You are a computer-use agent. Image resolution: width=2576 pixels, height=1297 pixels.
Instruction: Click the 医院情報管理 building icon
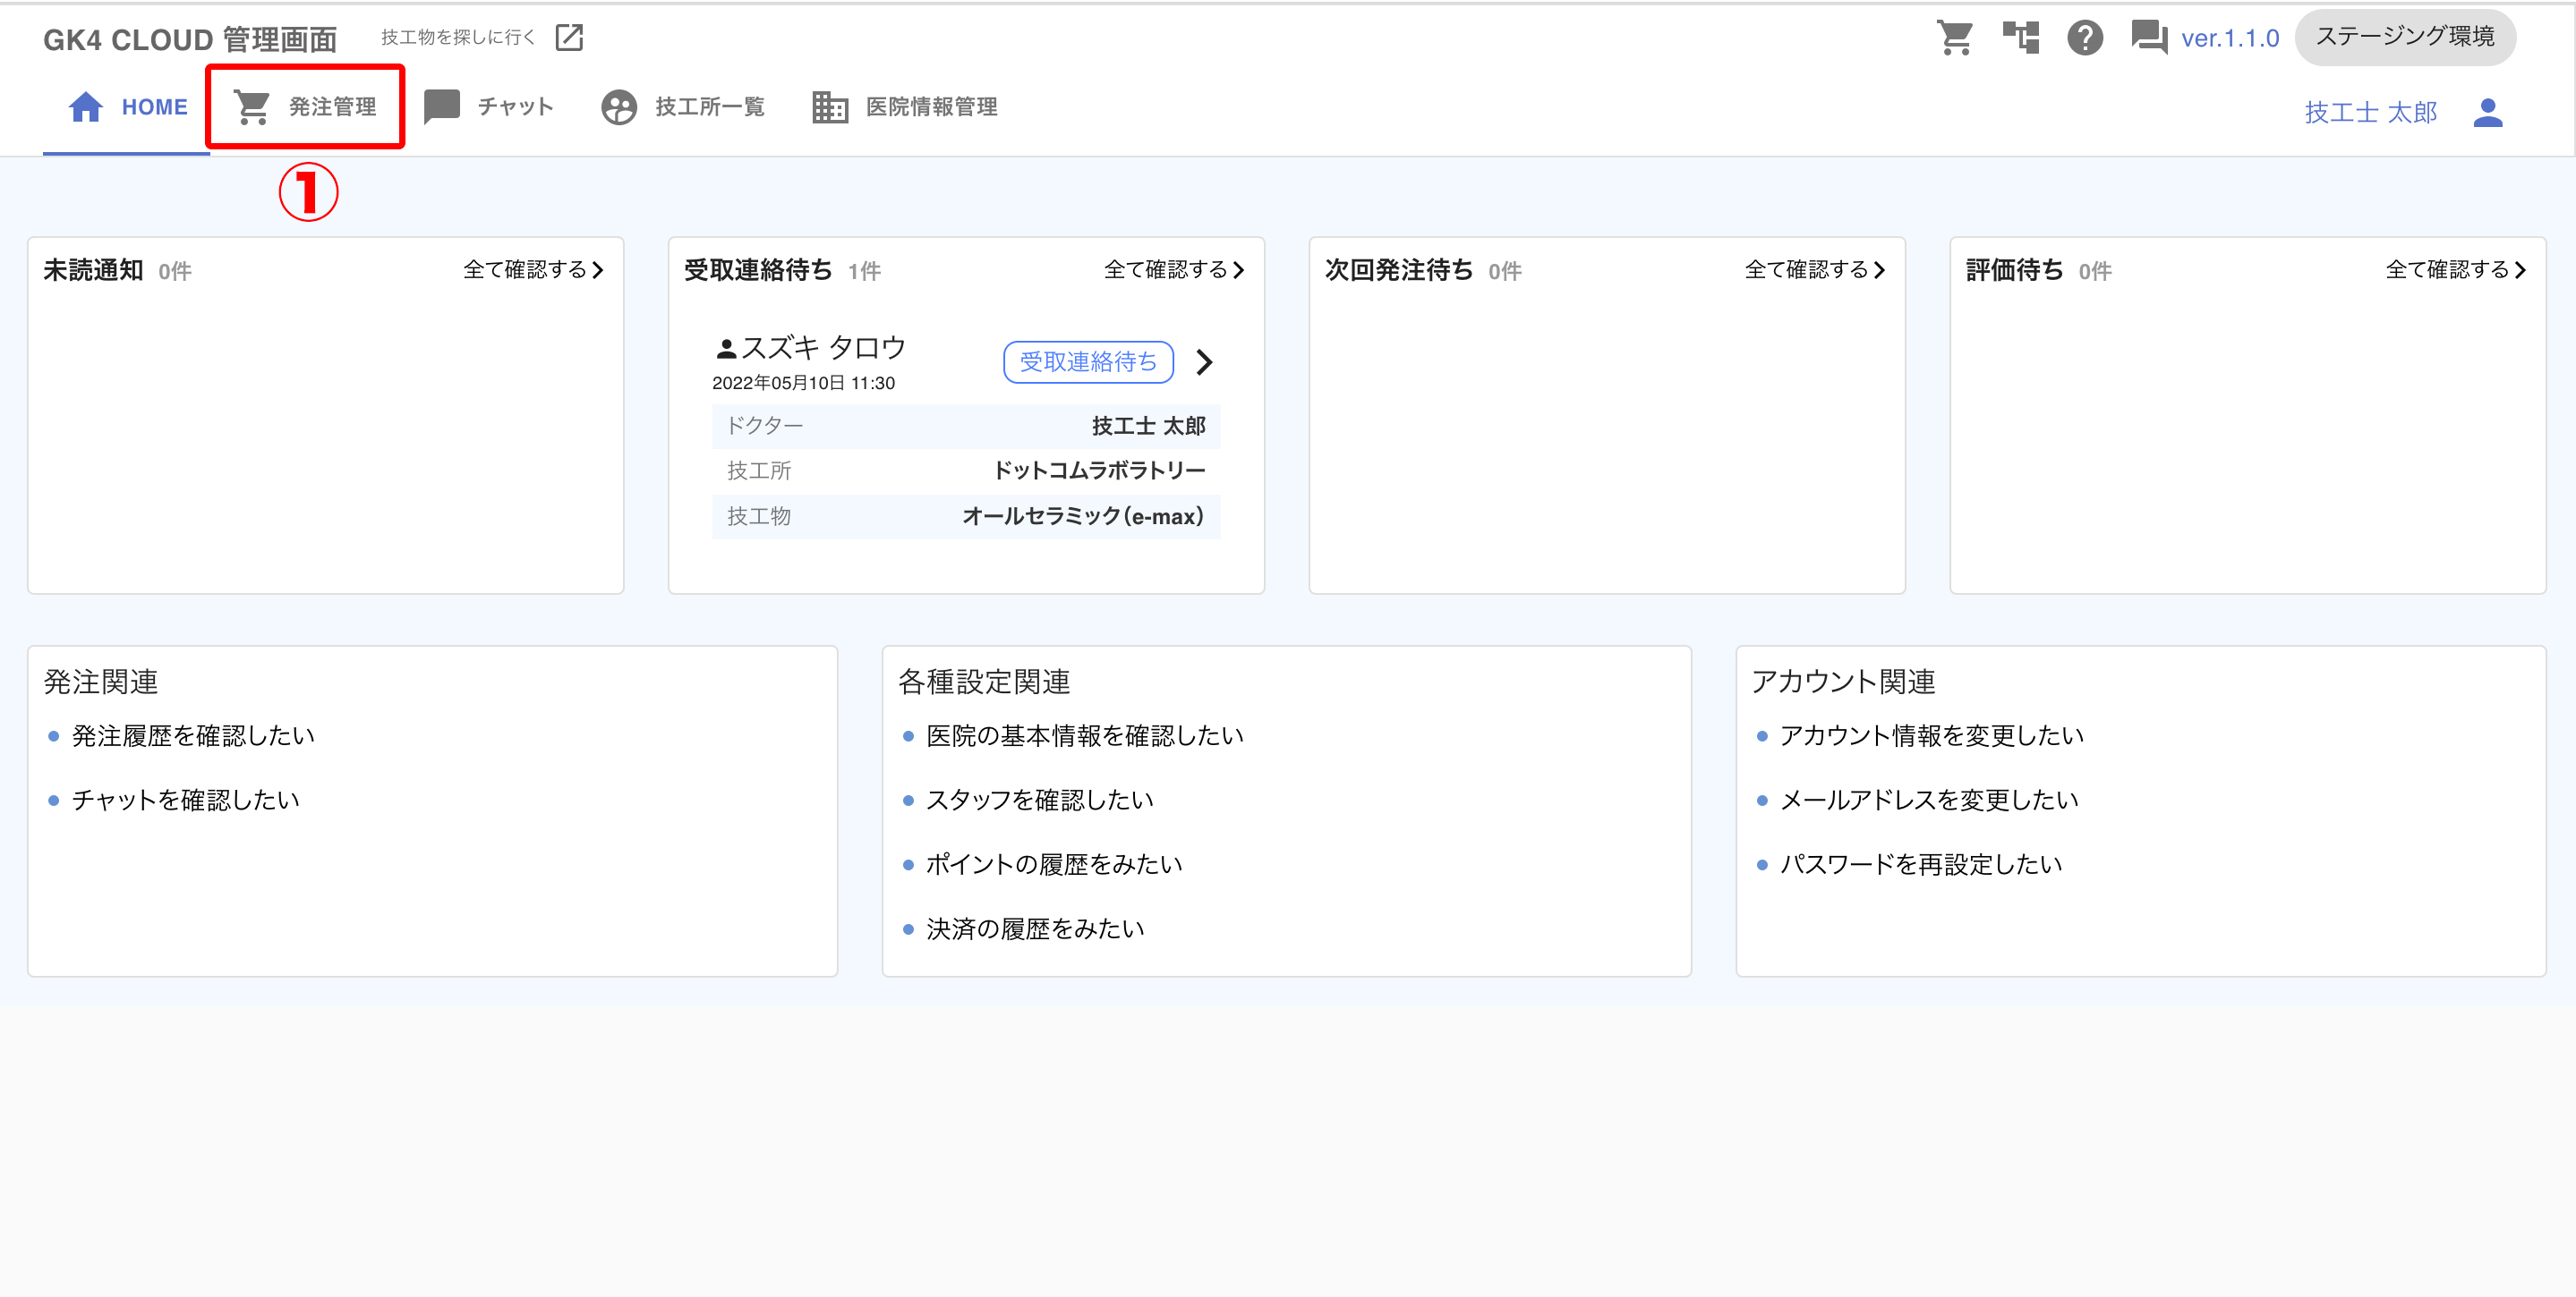click(829, 107)
